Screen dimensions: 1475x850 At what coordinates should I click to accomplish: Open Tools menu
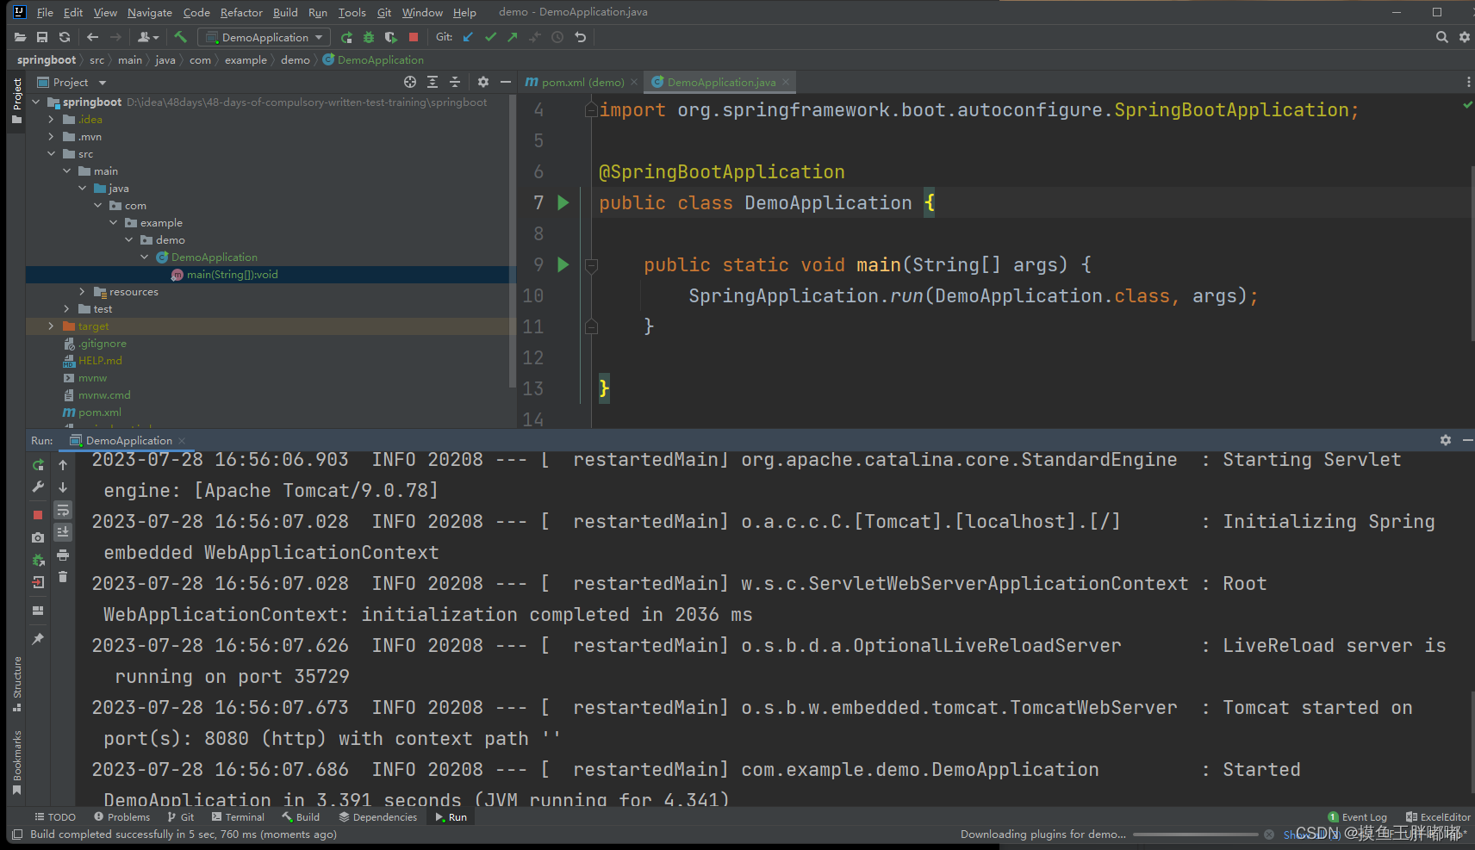click(x=352, y=12)
